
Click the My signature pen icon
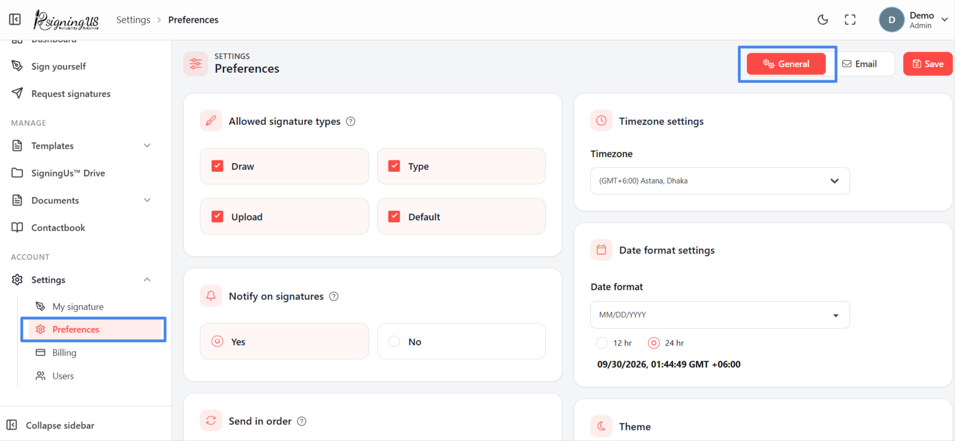[x=41, y=306]
